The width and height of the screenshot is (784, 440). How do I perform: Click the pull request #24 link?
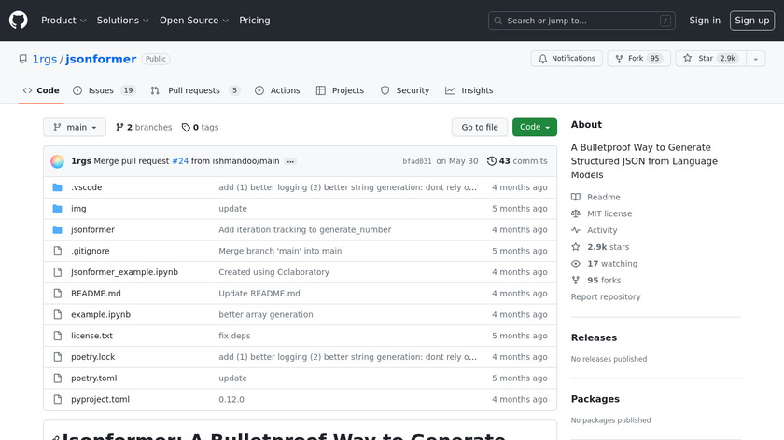(180, 161)
